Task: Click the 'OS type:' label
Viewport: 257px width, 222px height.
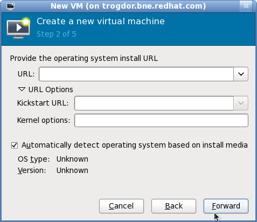Action: 33,159
